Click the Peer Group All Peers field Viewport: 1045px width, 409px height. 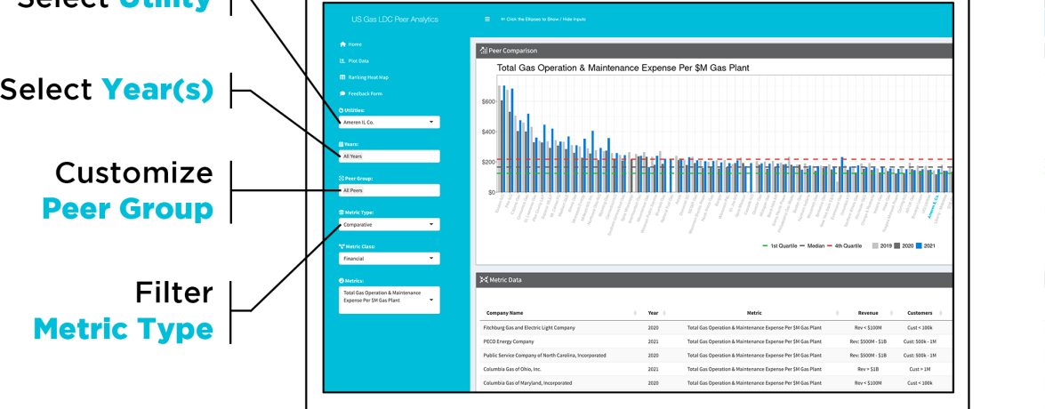(390, 190)
